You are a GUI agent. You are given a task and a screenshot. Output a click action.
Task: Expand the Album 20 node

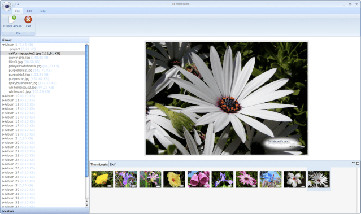coord(3,143)
